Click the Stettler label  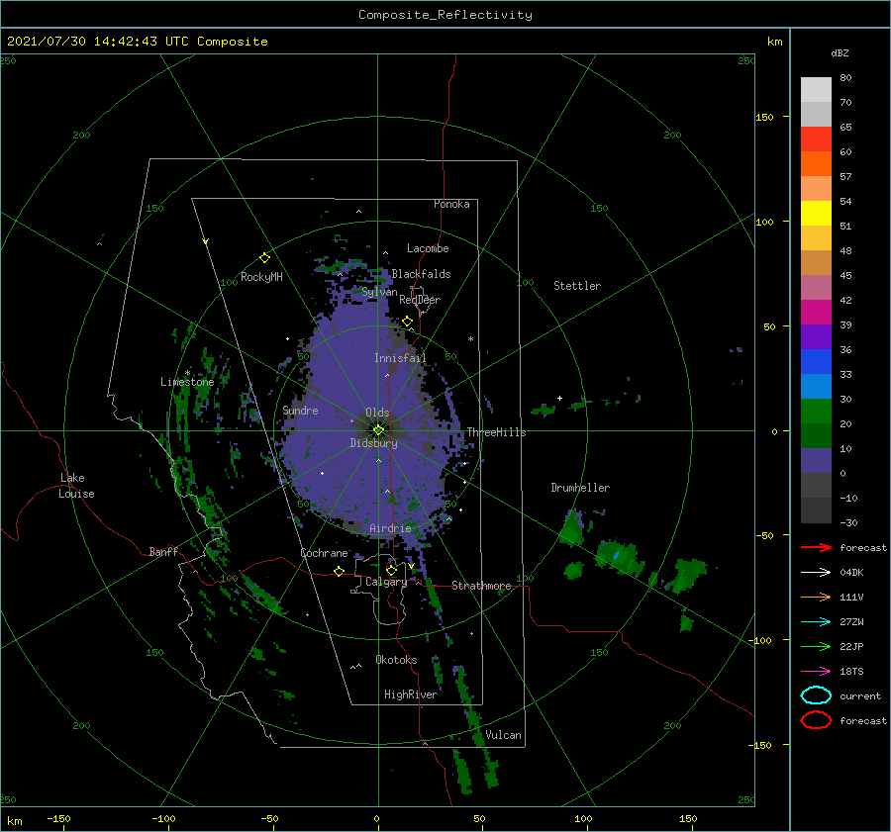coord(577,286)
